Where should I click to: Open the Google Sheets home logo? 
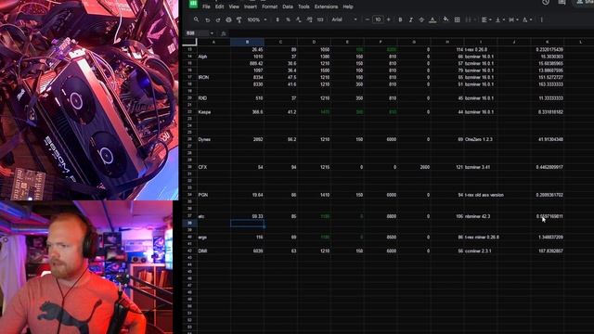click(x=193, y=4)
